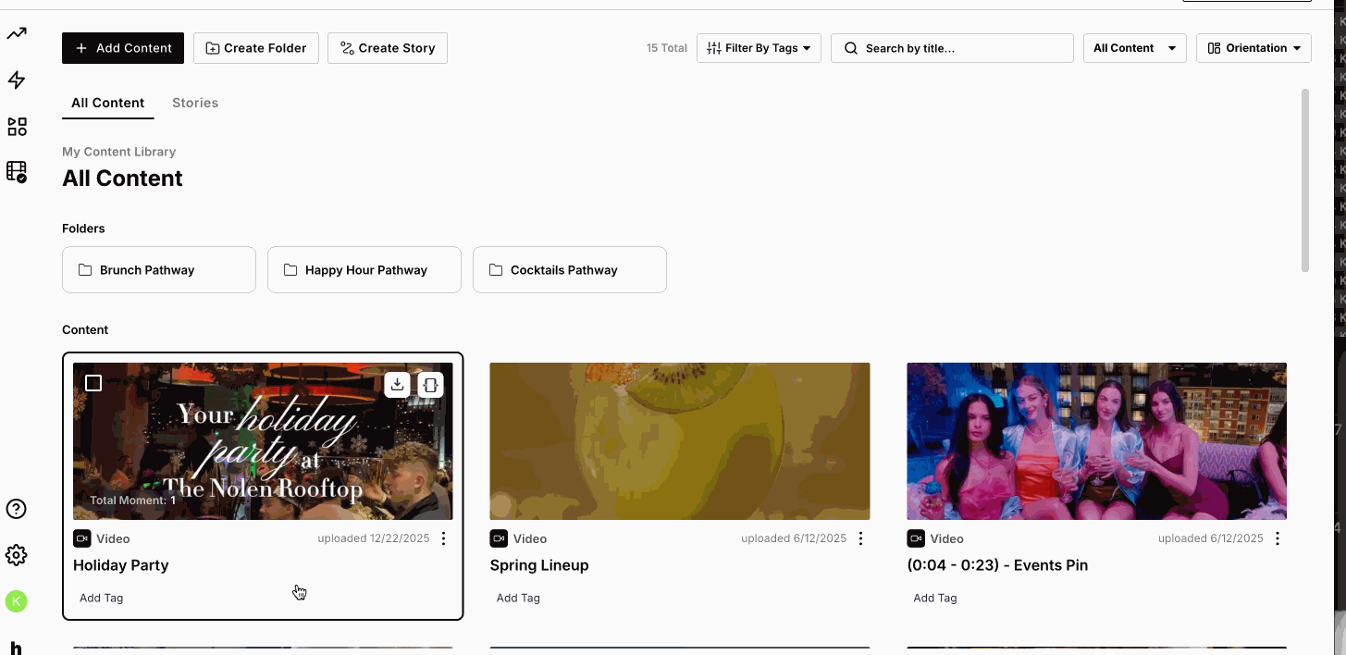Switch to the Stories tab
The width and height of the screenshot is (1346, 655).
coord(195,103)
